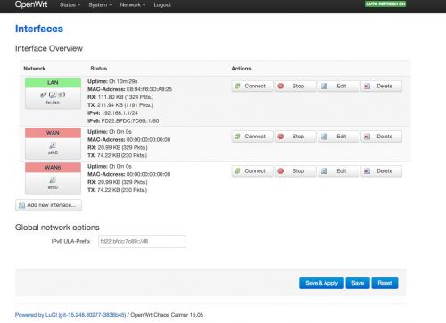
Task: Click the OpenWrt brand logo
Action: [31, 4]
